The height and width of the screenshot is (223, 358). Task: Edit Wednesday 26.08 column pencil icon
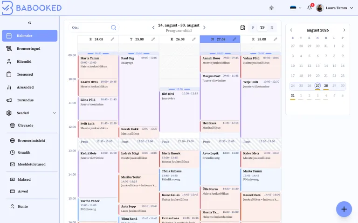194,39
